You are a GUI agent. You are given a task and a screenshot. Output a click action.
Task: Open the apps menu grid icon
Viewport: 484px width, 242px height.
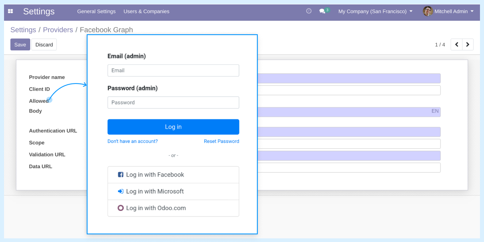coord(10,11)
